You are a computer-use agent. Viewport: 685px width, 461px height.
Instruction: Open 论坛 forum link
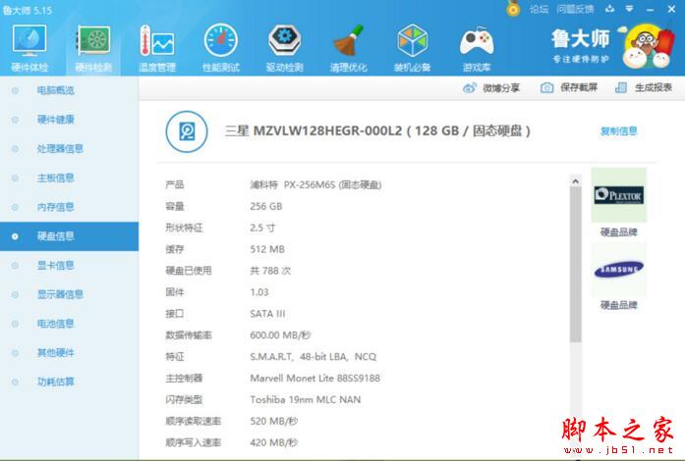(x=539, y=9)
